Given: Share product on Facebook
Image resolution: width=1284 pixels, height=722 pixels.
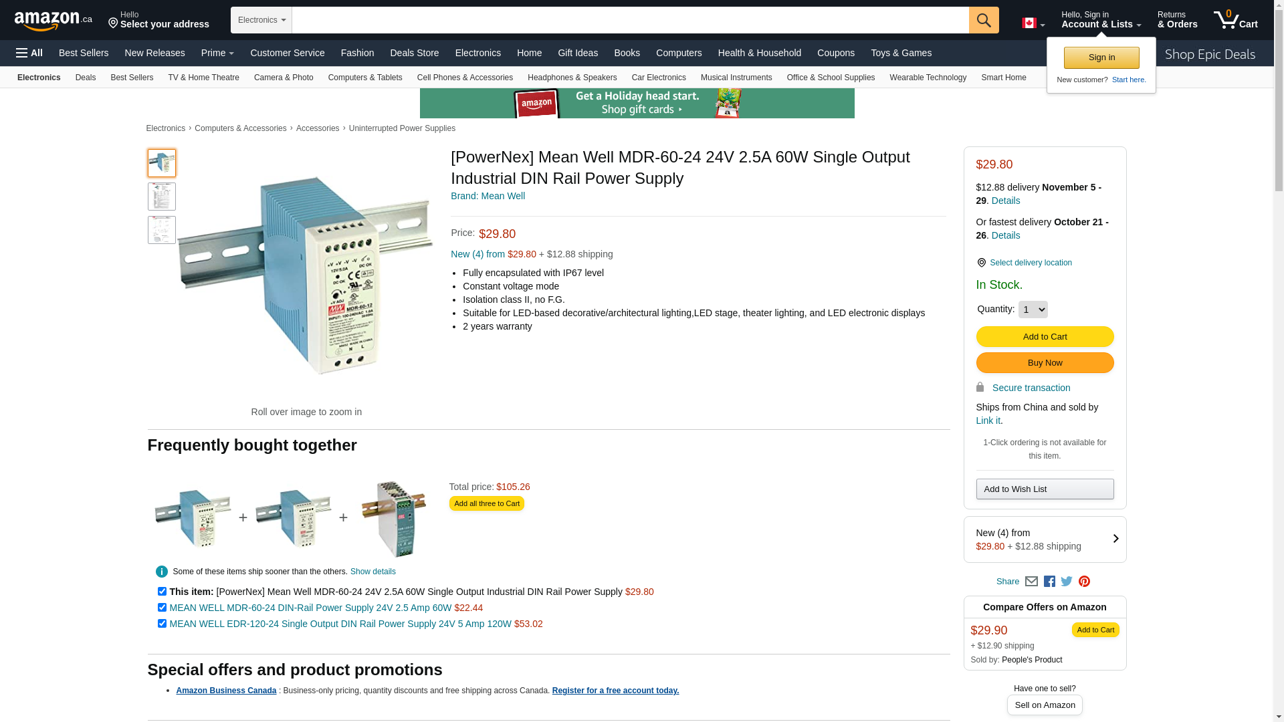Looking at the screenshot, I should (x=1049, y=582).
